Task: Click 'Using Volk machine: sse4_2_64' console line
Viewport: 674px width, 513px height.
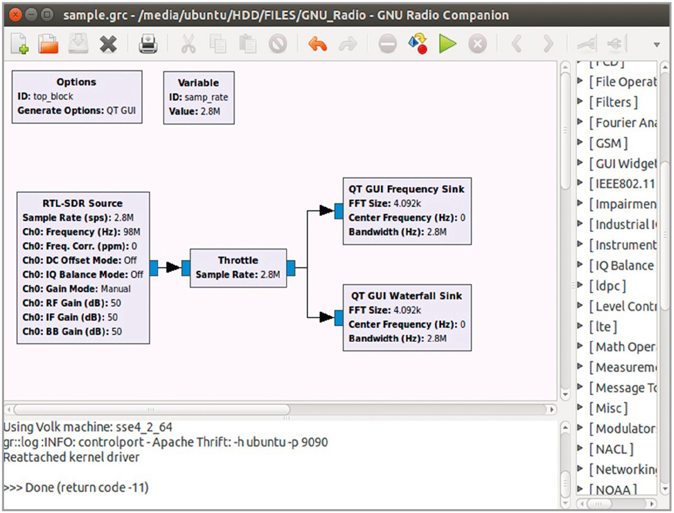Action: pyautogui.click(x=88, y=427)
